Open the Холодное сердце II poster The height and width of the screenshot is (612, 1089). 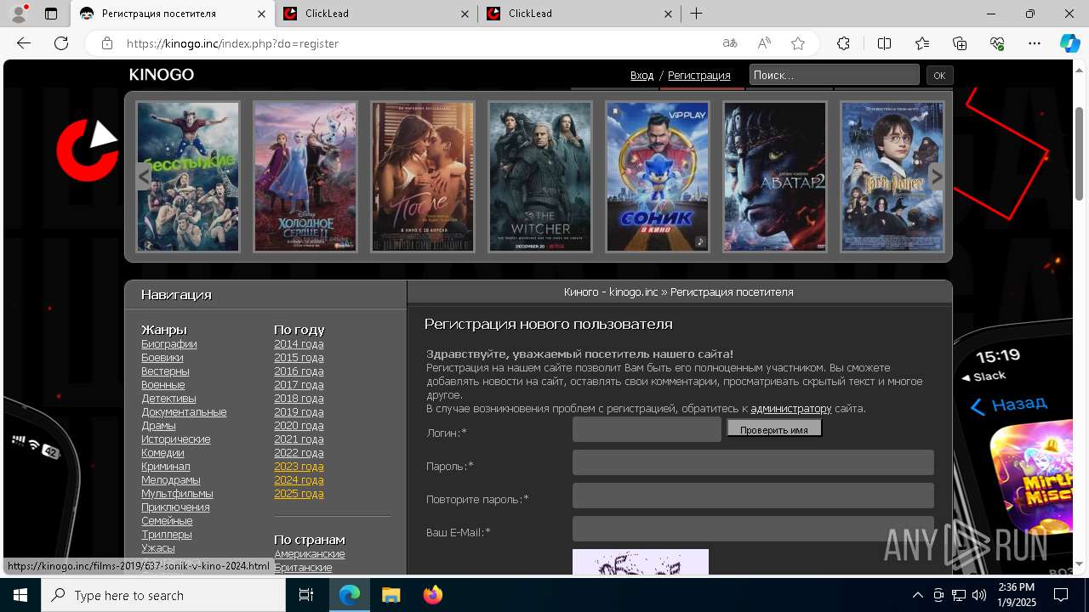pos(305,177)
